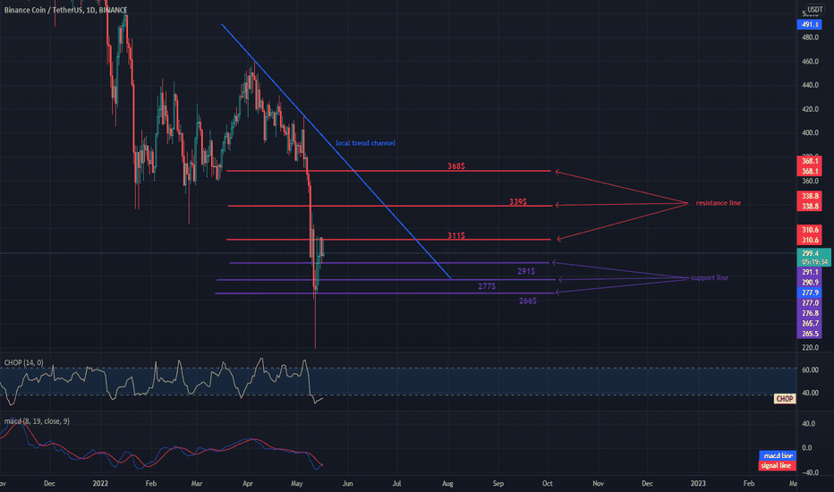
Task: Click the 05:19:34 bar countdown timer
Action: tap(814, 262)
